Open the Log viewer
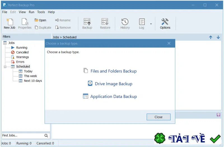 (142, 24)
